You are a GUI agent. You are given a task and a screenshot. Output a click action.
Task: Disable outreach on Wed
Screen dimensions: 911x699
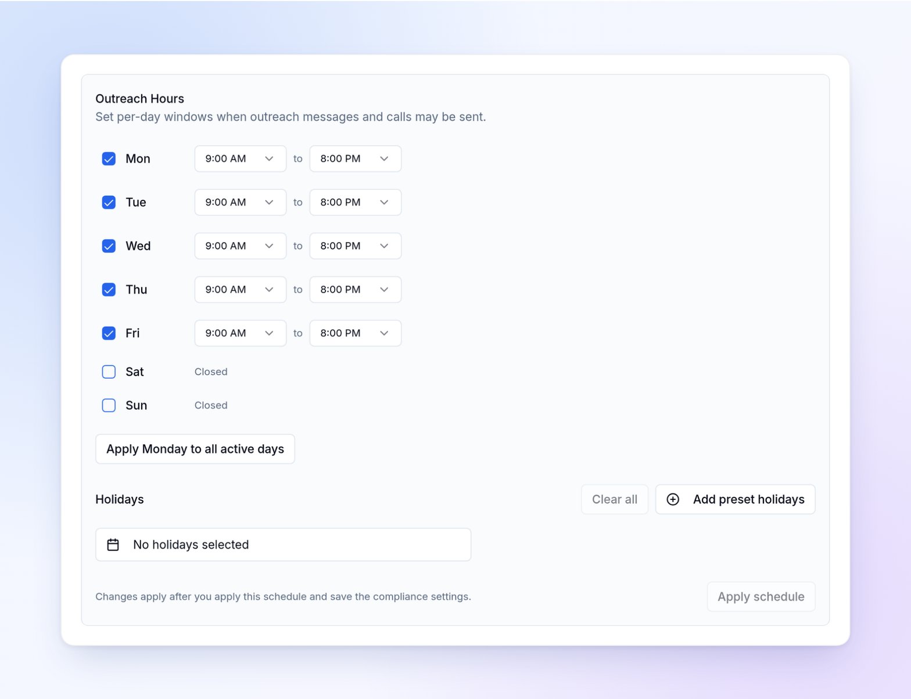tap(109, 246)
